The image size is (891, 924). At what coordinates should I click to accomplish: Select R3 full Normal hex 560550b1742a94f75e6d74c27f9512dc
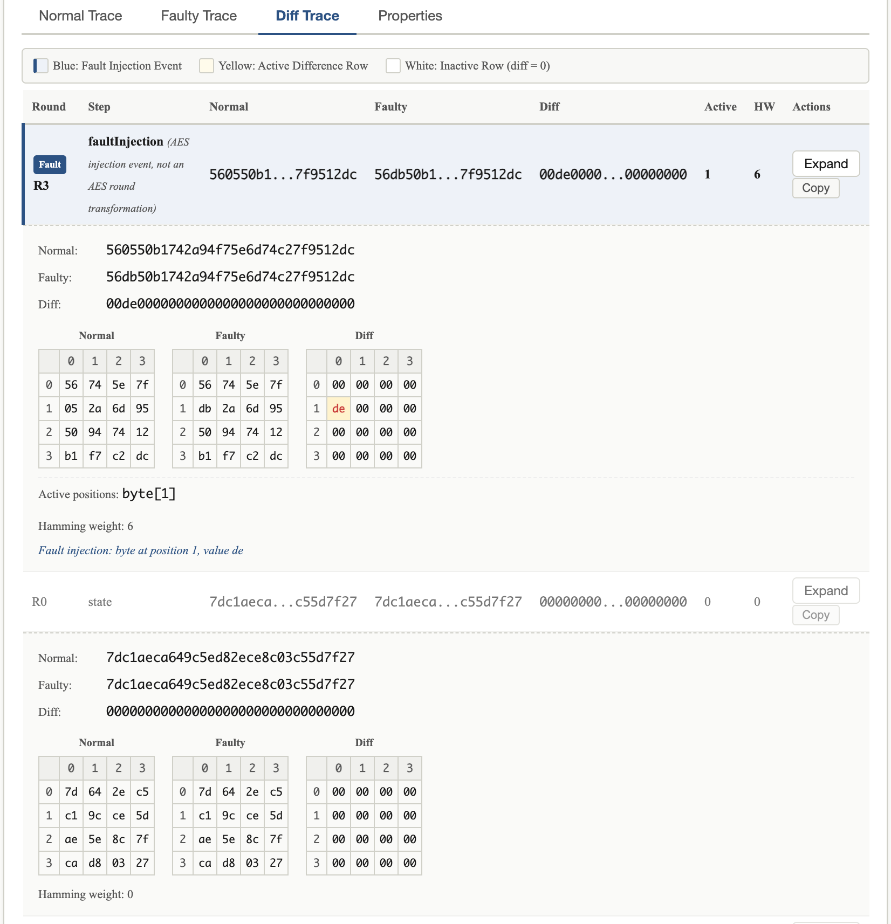click(x=230, y=250)
